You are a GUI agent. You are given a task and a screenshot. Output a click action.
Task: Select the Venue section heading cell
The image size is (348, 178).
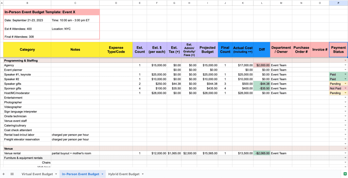pos(27,148)
